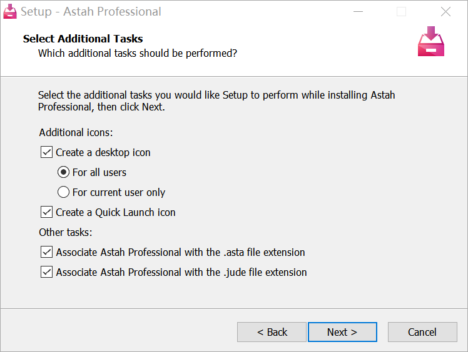Image resolution: width=468 pixels, height=352 pixels.
Task: Disable the .asta file extension association
Action: pos(46,252)
